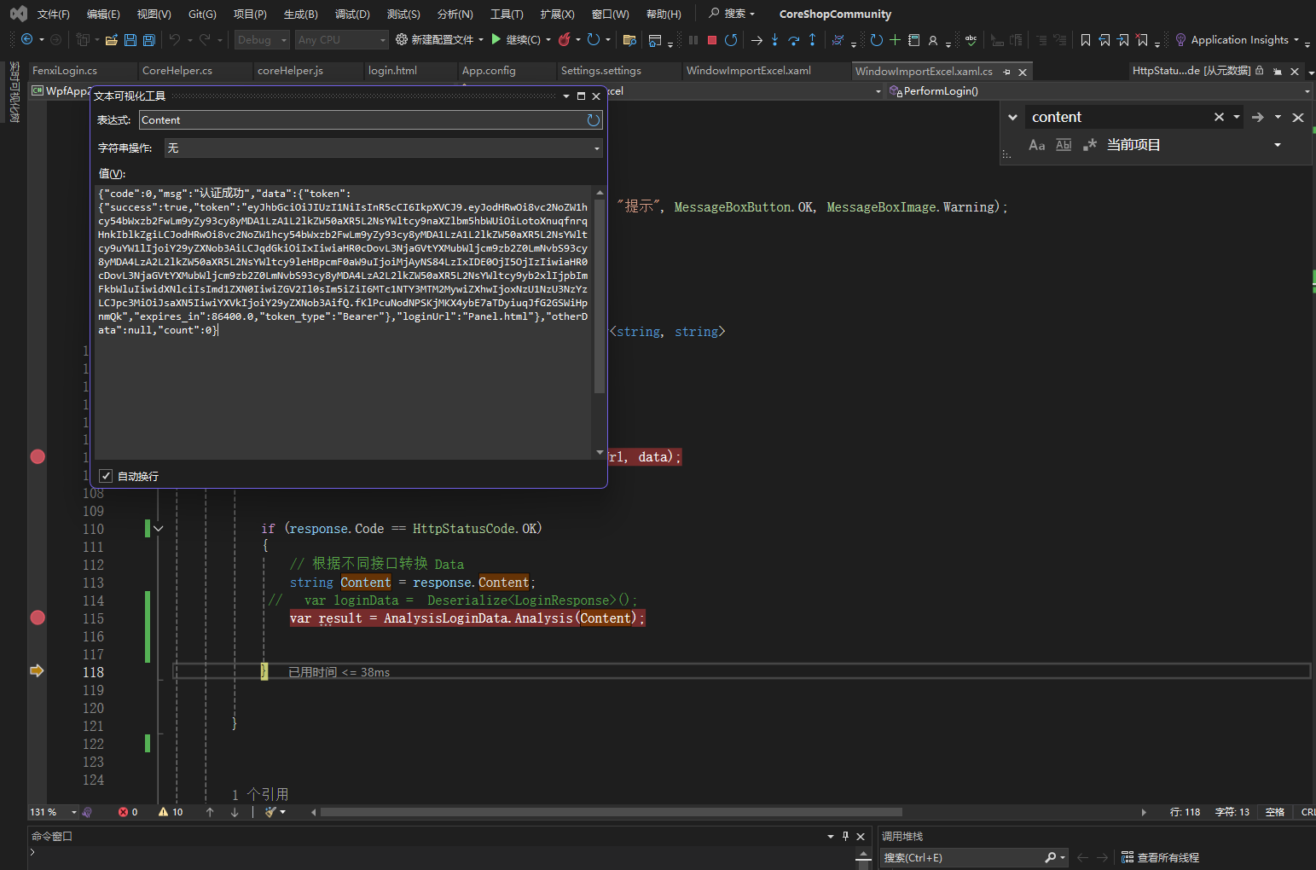Click the Hot Reload flame icon
The height and width of the screenshot is (870, 1316).
click(565, 39)
